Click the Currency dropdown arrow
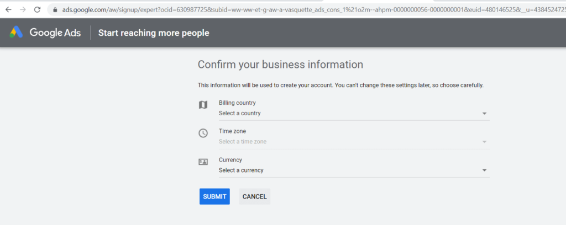Screen dimensions: 566x225 click(x=484, y=170)
